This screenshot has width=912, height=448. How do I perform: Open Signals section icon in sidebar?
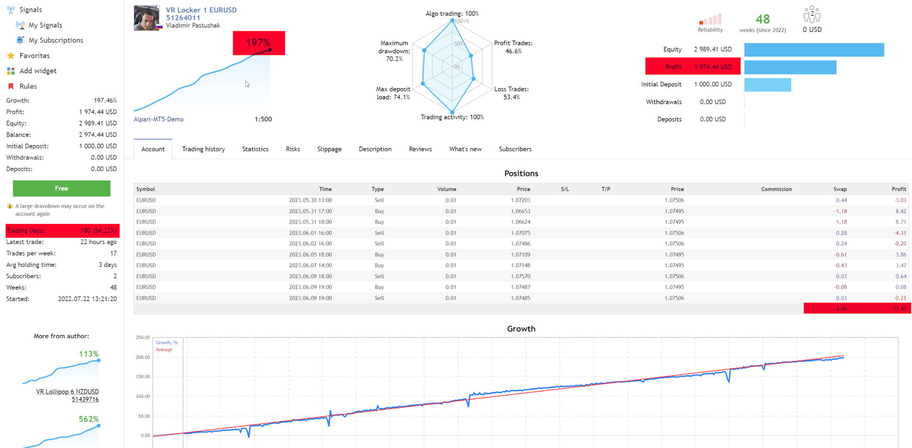(10, 9)
